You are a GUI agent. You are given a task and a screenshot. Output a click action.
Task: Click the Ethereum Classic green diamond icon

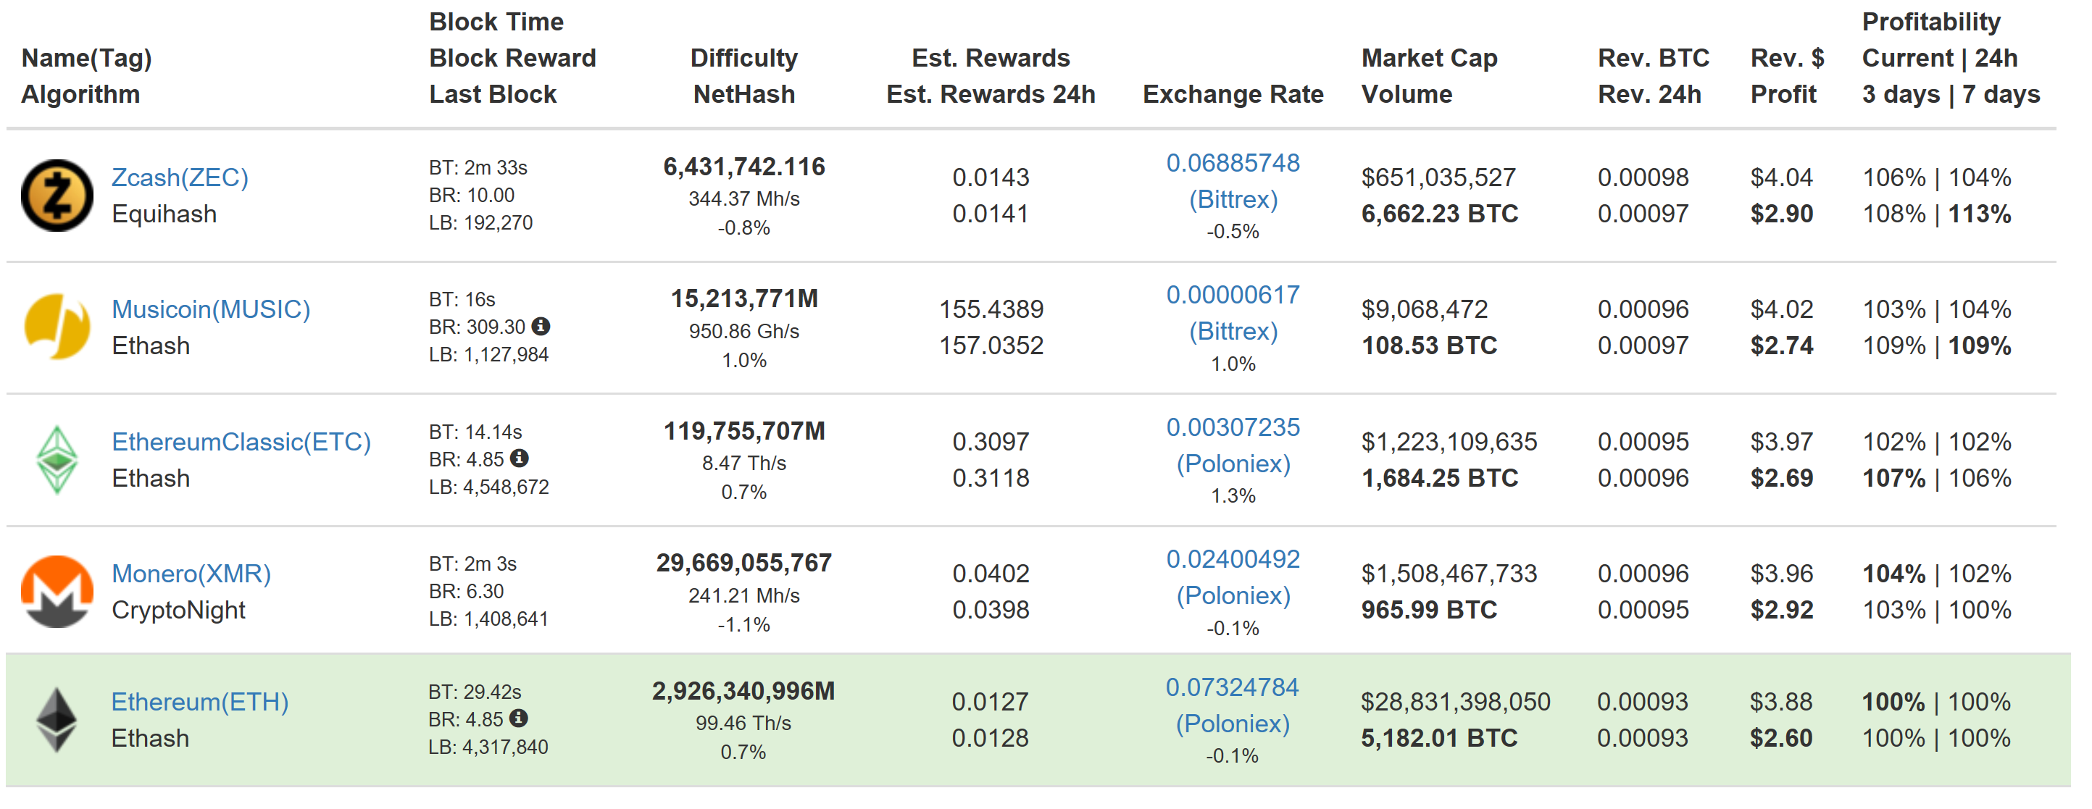click(57, 459)
